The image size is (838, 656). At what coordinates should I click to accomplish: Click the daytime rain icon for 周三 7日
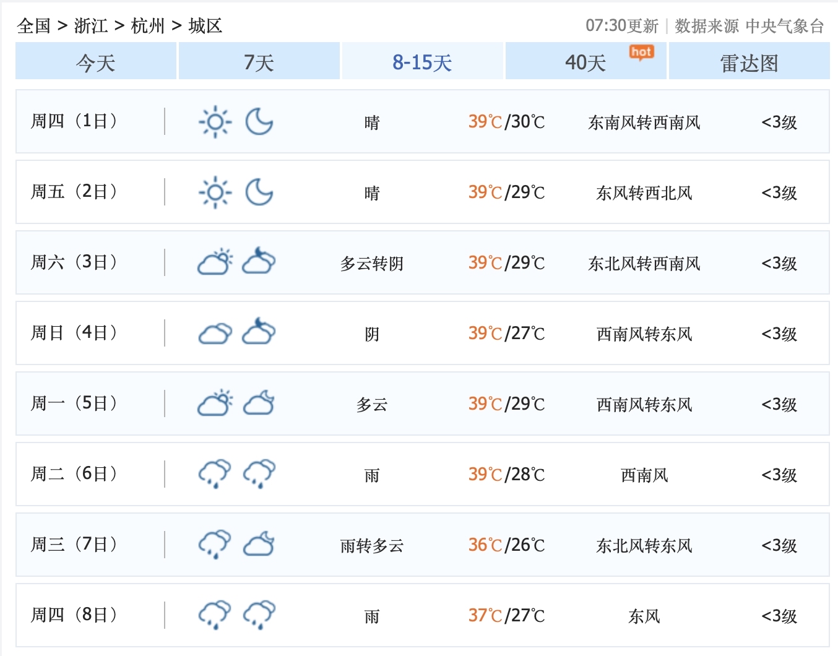click(x=215, y=545)
